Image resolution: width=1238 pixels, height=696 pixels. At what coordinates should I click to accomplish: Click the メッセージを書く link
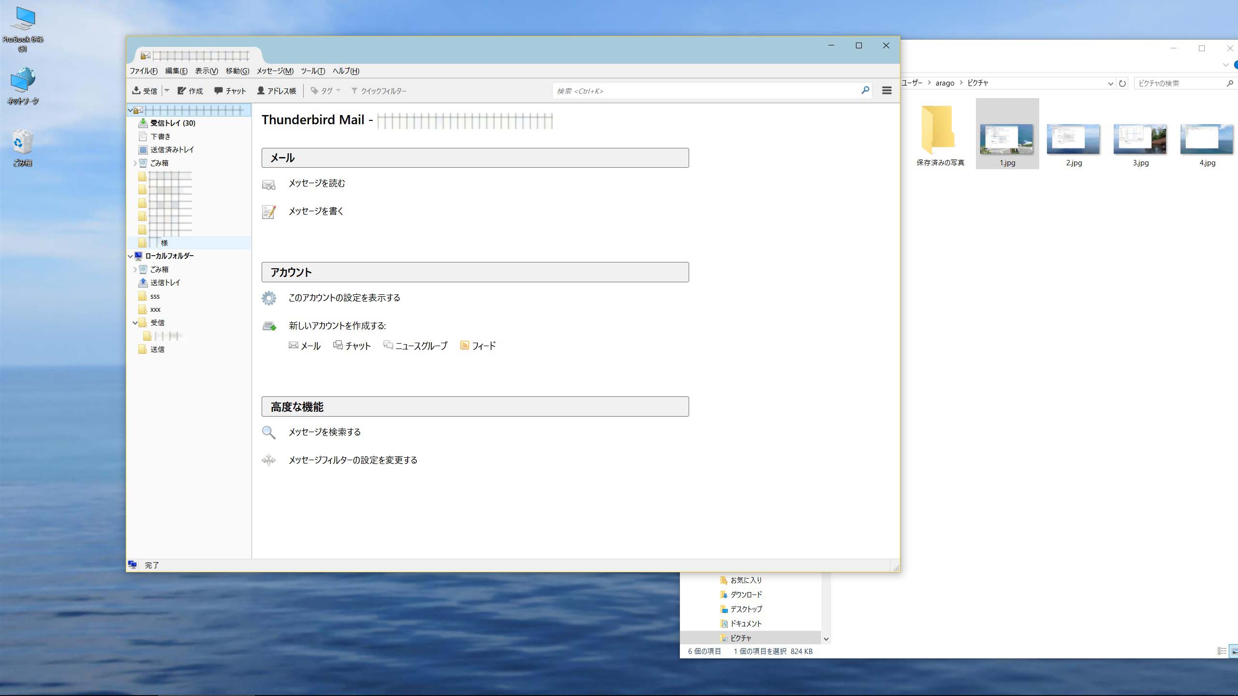(316, 211)
